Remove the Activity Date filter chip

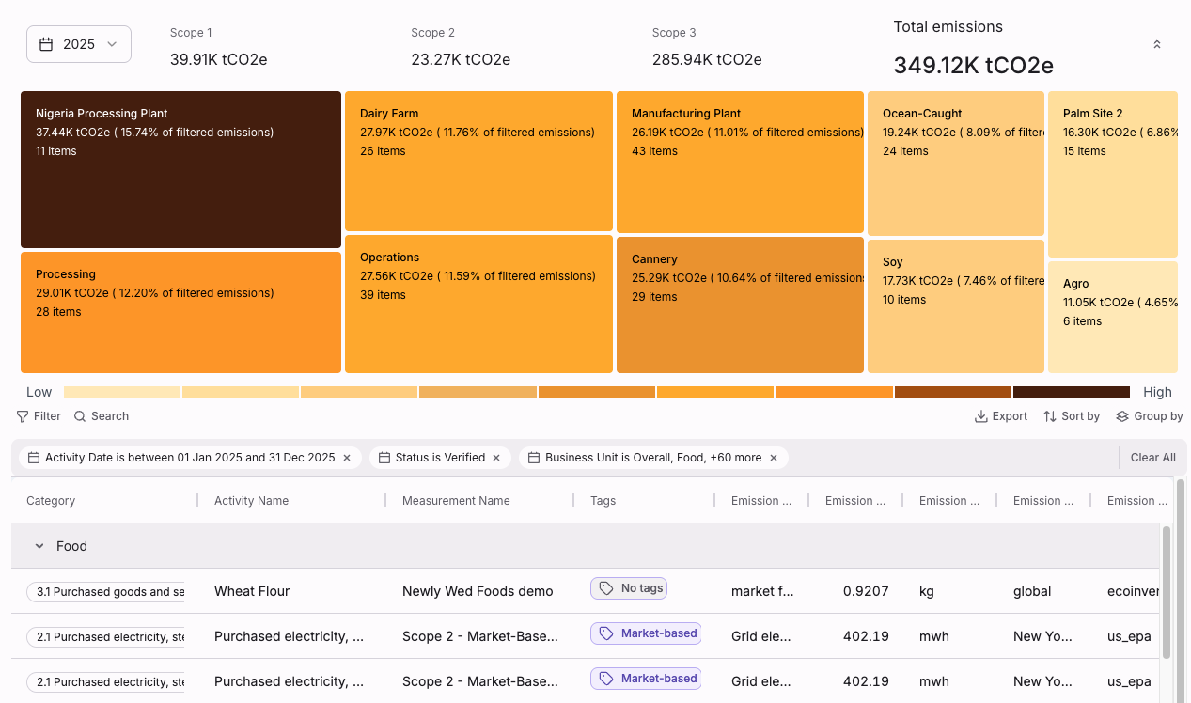click(x=347, y=458)
